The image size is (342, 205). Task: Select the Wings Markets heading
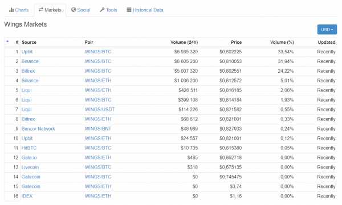click(x=26, y=24)
